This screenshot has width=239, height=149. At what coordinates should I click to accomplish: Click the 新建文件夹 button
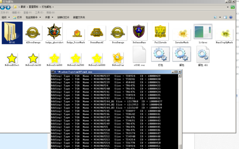(79, 17)
